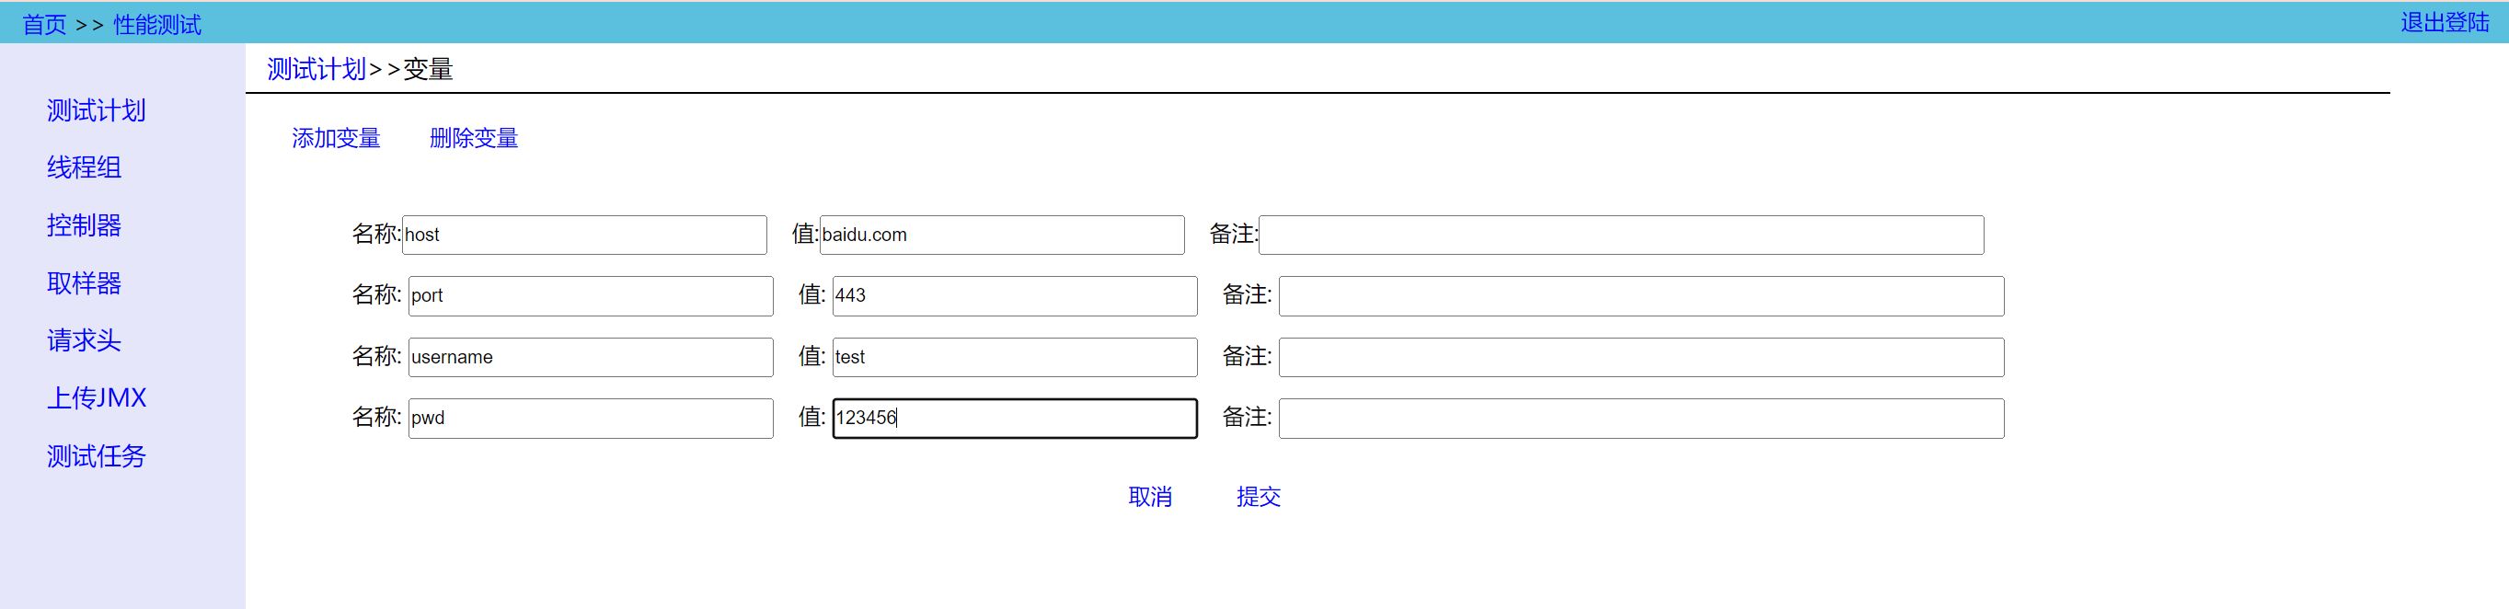Viewport: 2509px width, 609px height.
Task: Click the value field containing 443
Action: click(1014, 296)
